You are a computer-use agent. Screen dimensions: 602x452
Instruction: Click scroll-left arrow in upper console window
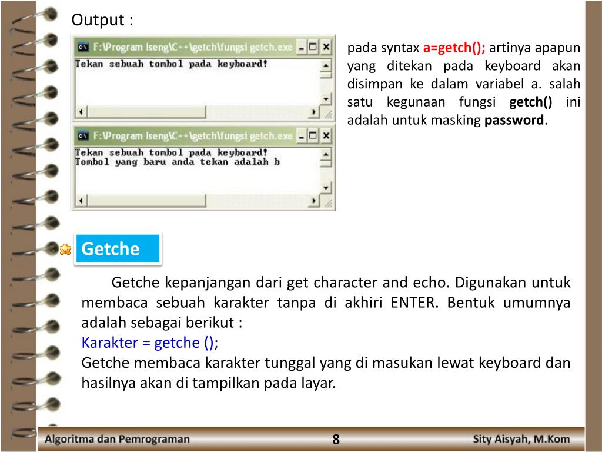pos(81,112)
